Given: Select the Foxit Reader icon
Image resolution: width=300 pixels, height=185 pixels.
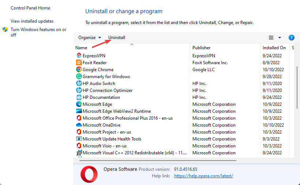Looking at the screenshot, I should coord(79,63).
